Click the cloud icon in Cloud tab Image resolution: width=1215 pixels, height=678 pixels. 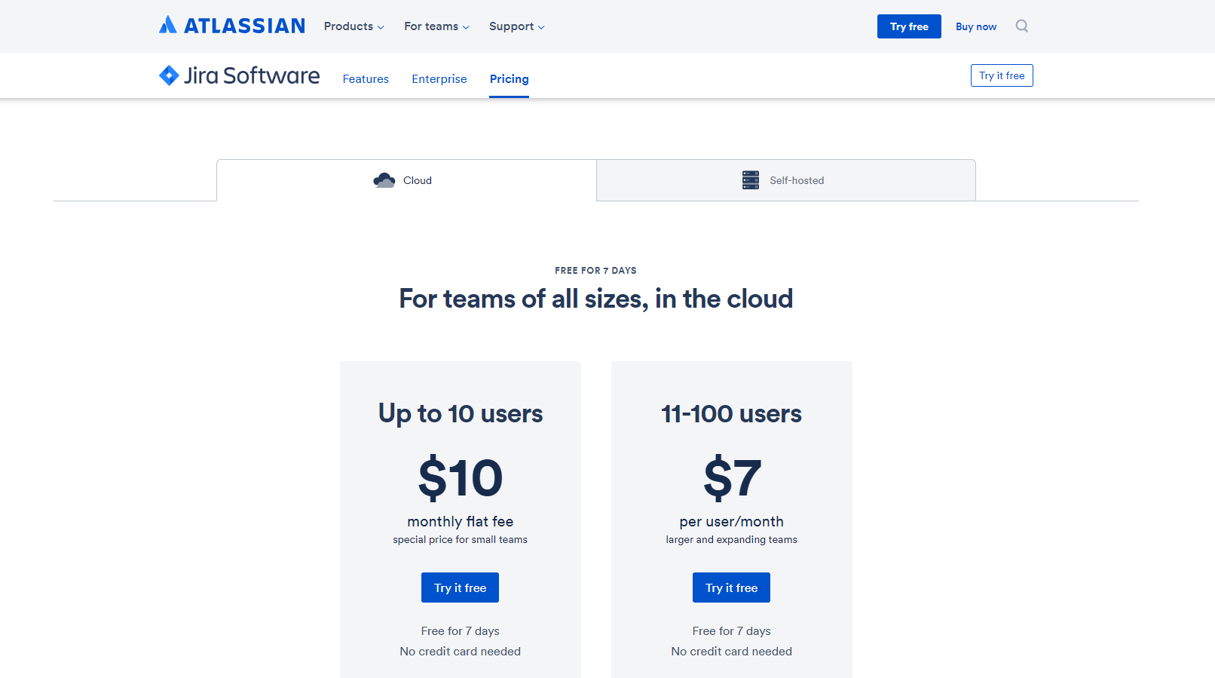point(384,180)
